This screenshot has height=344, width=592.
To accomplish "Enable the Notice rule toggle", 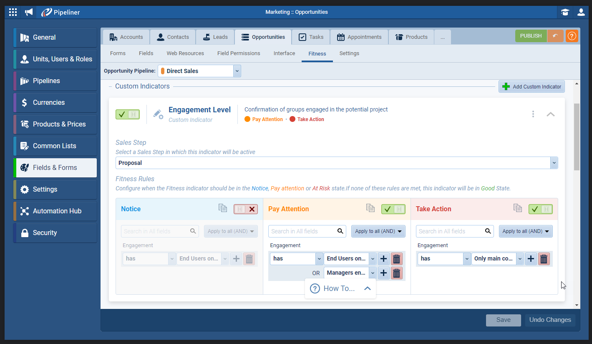I will (x=246, y=209).
